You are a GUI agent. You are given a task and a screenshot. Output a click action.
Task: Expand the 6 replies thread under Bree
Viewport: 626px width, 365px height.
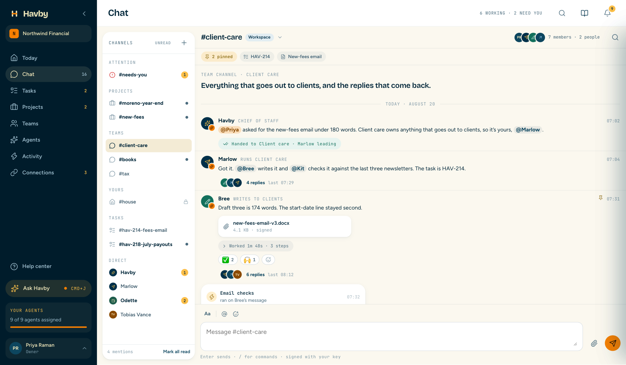255,274
